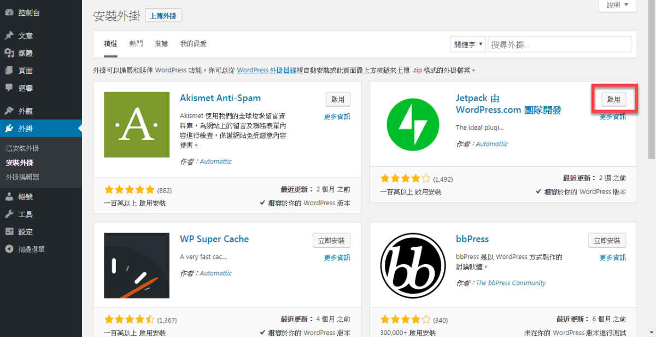
Task: Open the 控制台 dashboard icon
Action: point(9,12)
